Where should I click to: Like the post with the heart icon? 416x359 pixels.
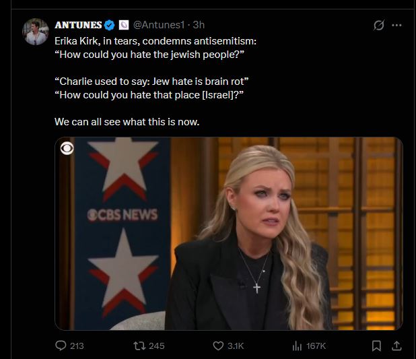click(217, 346)
